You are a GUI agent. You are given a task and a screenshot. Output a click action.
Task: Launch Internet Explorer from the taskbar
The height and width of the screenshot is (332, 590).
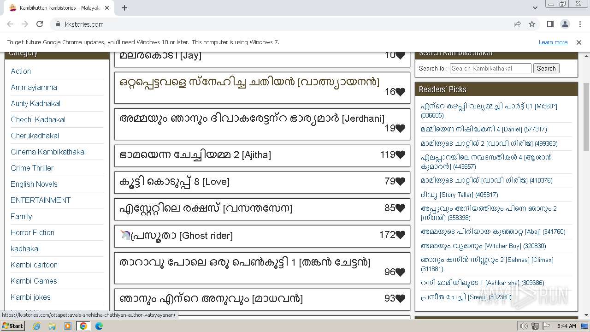click(x=36, y=326)
